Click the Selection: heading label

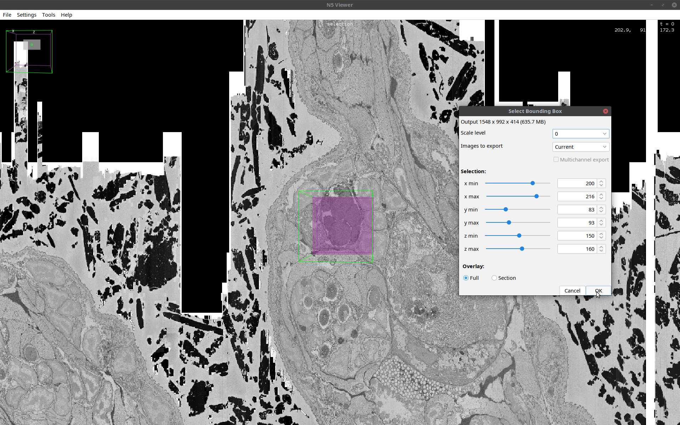(473, 171)
